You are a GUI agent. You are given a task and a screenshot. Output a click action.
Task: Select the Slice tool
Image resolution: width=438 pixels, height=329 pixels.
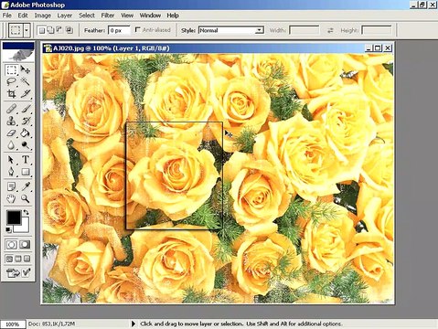click(x=26, y=93)
